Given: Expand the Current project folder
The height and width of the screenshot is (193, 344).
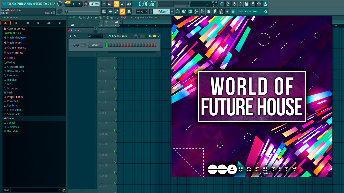Looking at the screenshot, I should pyautogui.click(x=16, y=29).
